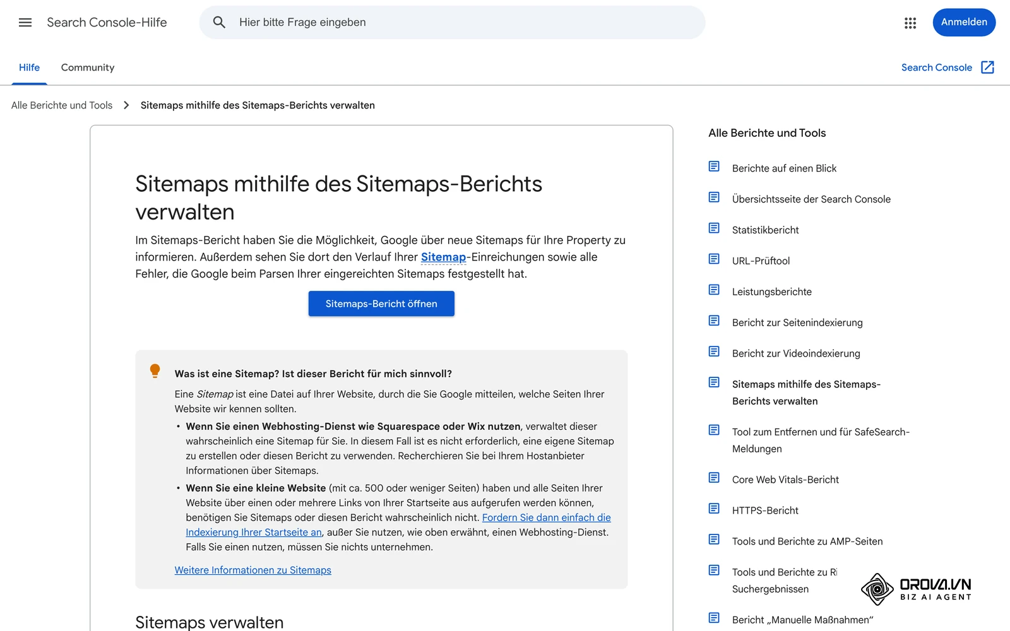The image size is (1010, 631).
Task: Switch to the Hilfe tab
Action: [29, 68]
